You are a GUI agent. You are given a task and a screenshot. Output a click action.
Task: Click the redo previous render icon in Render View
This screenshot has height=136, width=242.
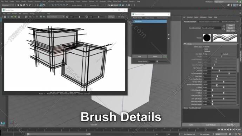[x=5, y=17]
